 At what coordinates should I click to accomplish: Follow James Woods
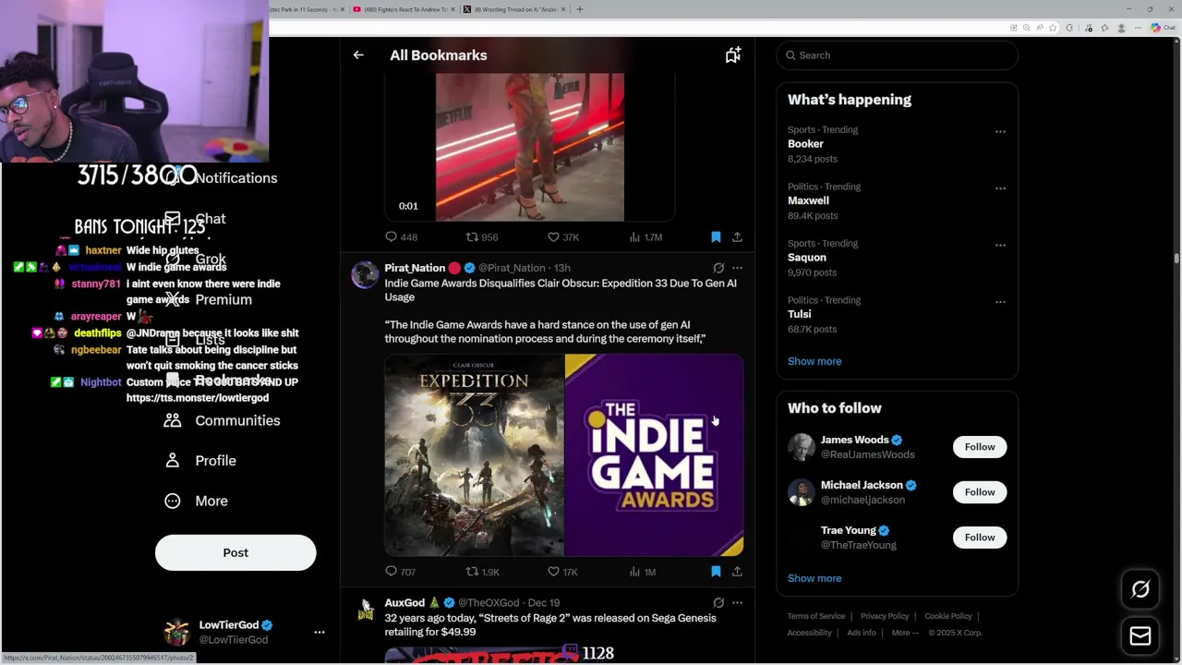[980, 447]
